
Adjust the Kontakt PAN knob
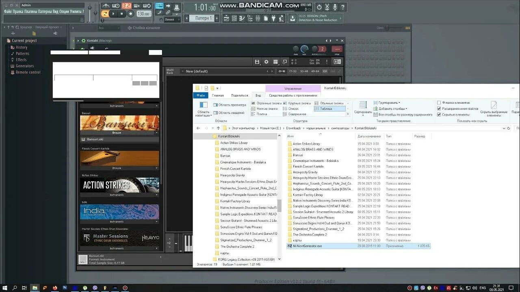click(x=296, y=49)
